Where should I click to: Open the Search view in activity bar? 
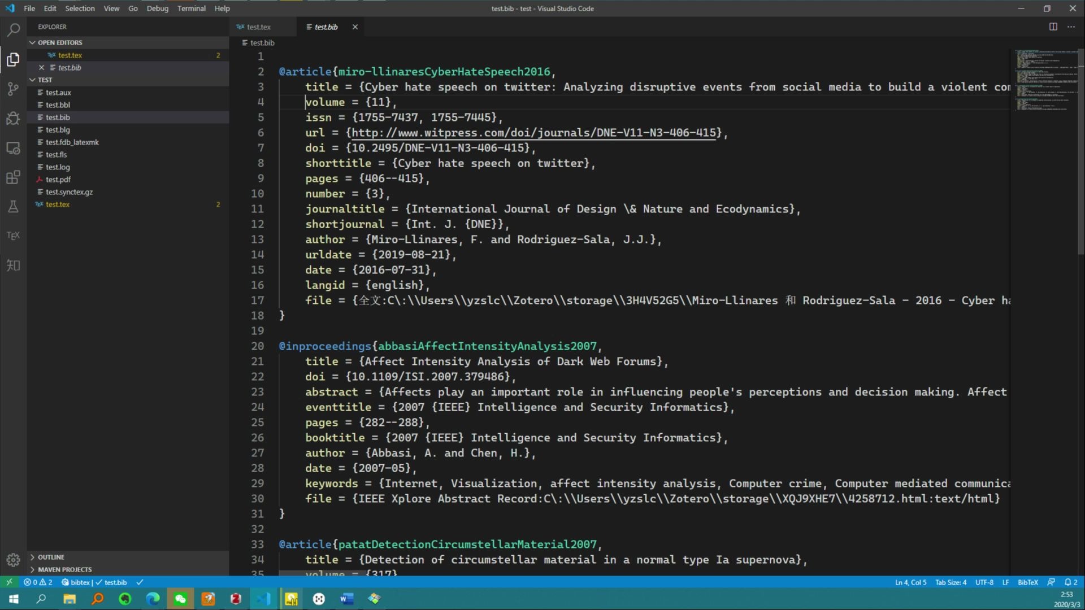pyautogui.click(x=13, y=30)
